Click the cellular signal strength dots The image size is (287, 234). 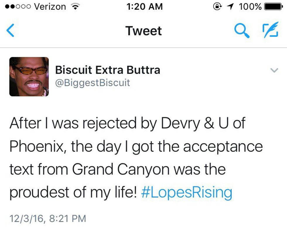tap(17, 7)
